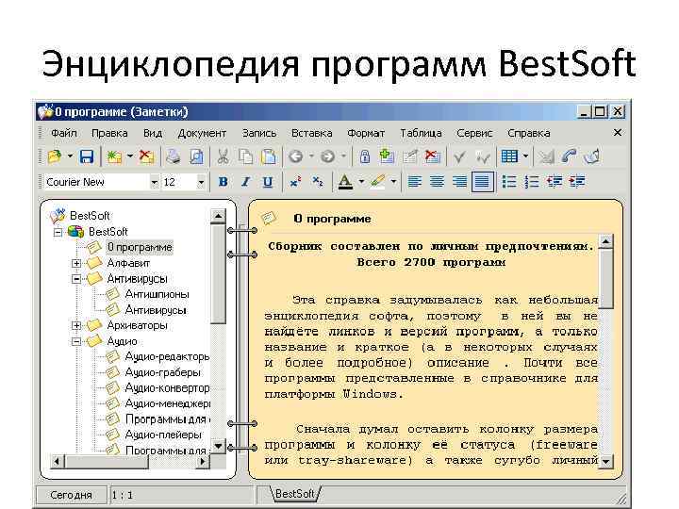Click the highlighter color icon
The width and height of the screenshot is (679, 509).
(x=377, y=182)
